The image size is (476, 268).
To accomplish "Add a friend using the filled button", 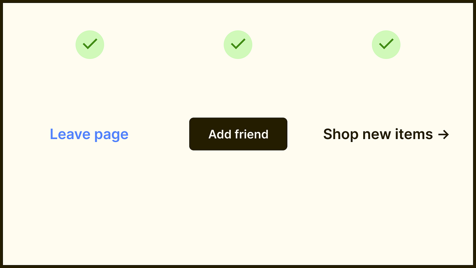I will [x=238, y=134].
